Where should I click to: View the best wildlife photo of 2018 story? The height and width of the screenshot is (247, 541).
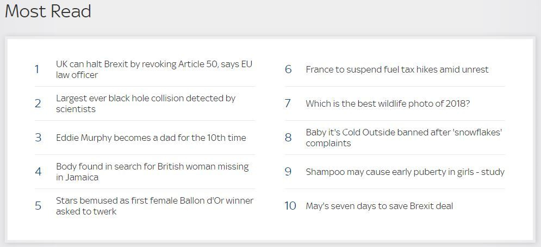pos(388,103)
